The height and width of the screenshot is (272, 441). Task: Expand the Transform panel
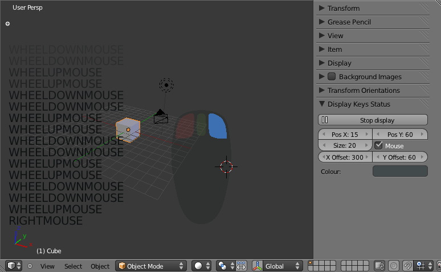tap(343, 8)
